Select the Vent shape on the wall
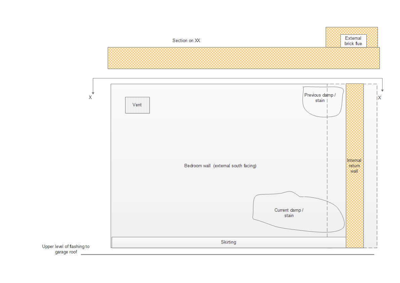 (x=137, y=105)
